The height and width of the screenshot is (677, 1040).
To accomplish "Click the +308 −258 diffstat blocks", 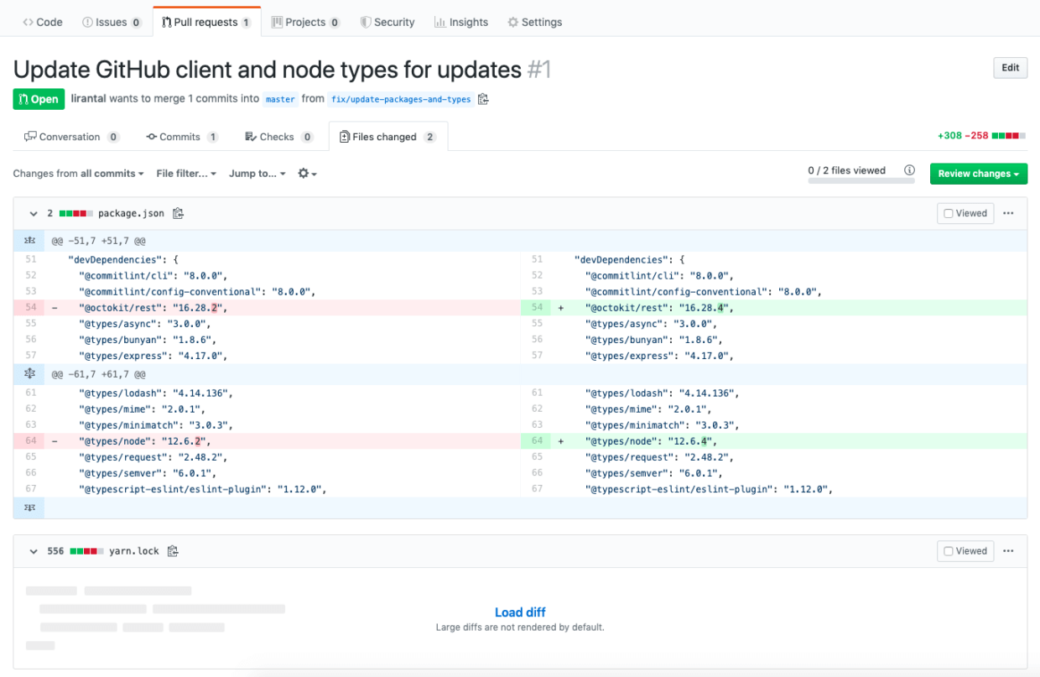I will [x=1008, y=135].
